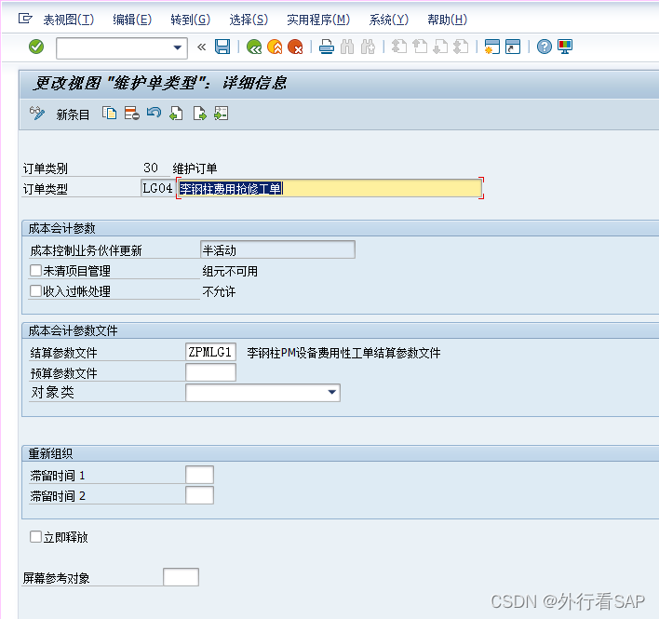Enable the 未清项目管理 checkbox
Screen dimensions: 659x619
point(35,270)
